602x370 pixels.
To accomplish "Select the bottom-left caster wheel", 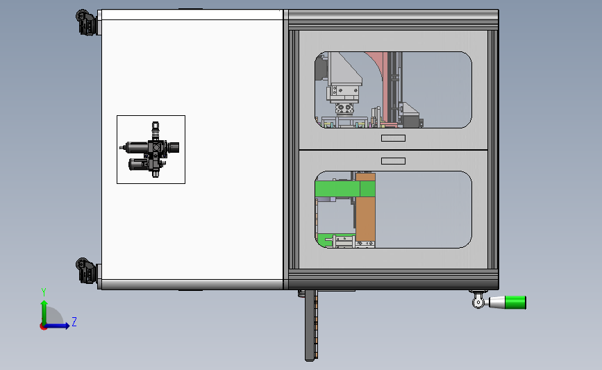I will [85, 271].
